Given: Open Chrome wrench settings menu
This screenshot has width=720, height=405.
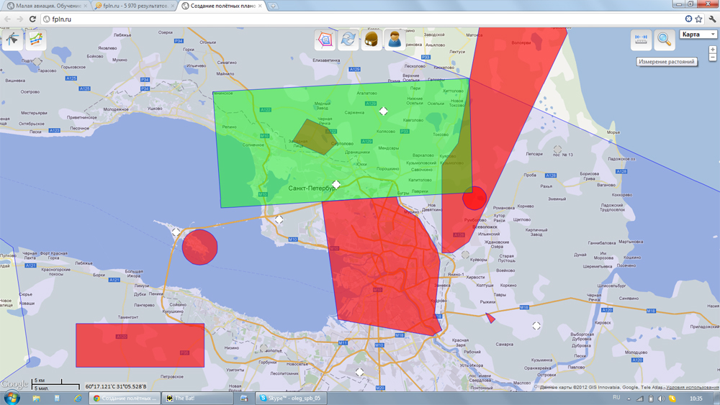Looking at the screenshot, I should pos(712,19).
